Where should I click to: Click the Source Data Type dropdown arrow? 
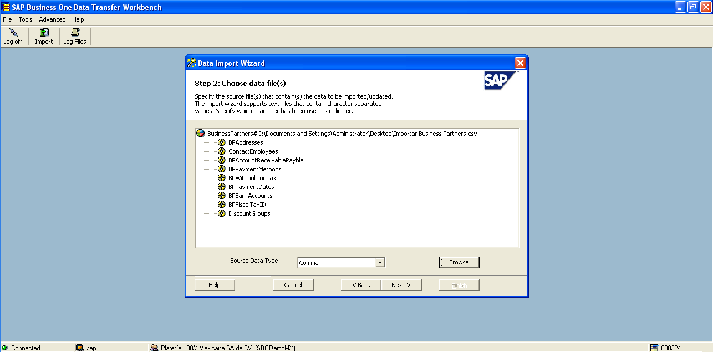[x=380, y=262]
